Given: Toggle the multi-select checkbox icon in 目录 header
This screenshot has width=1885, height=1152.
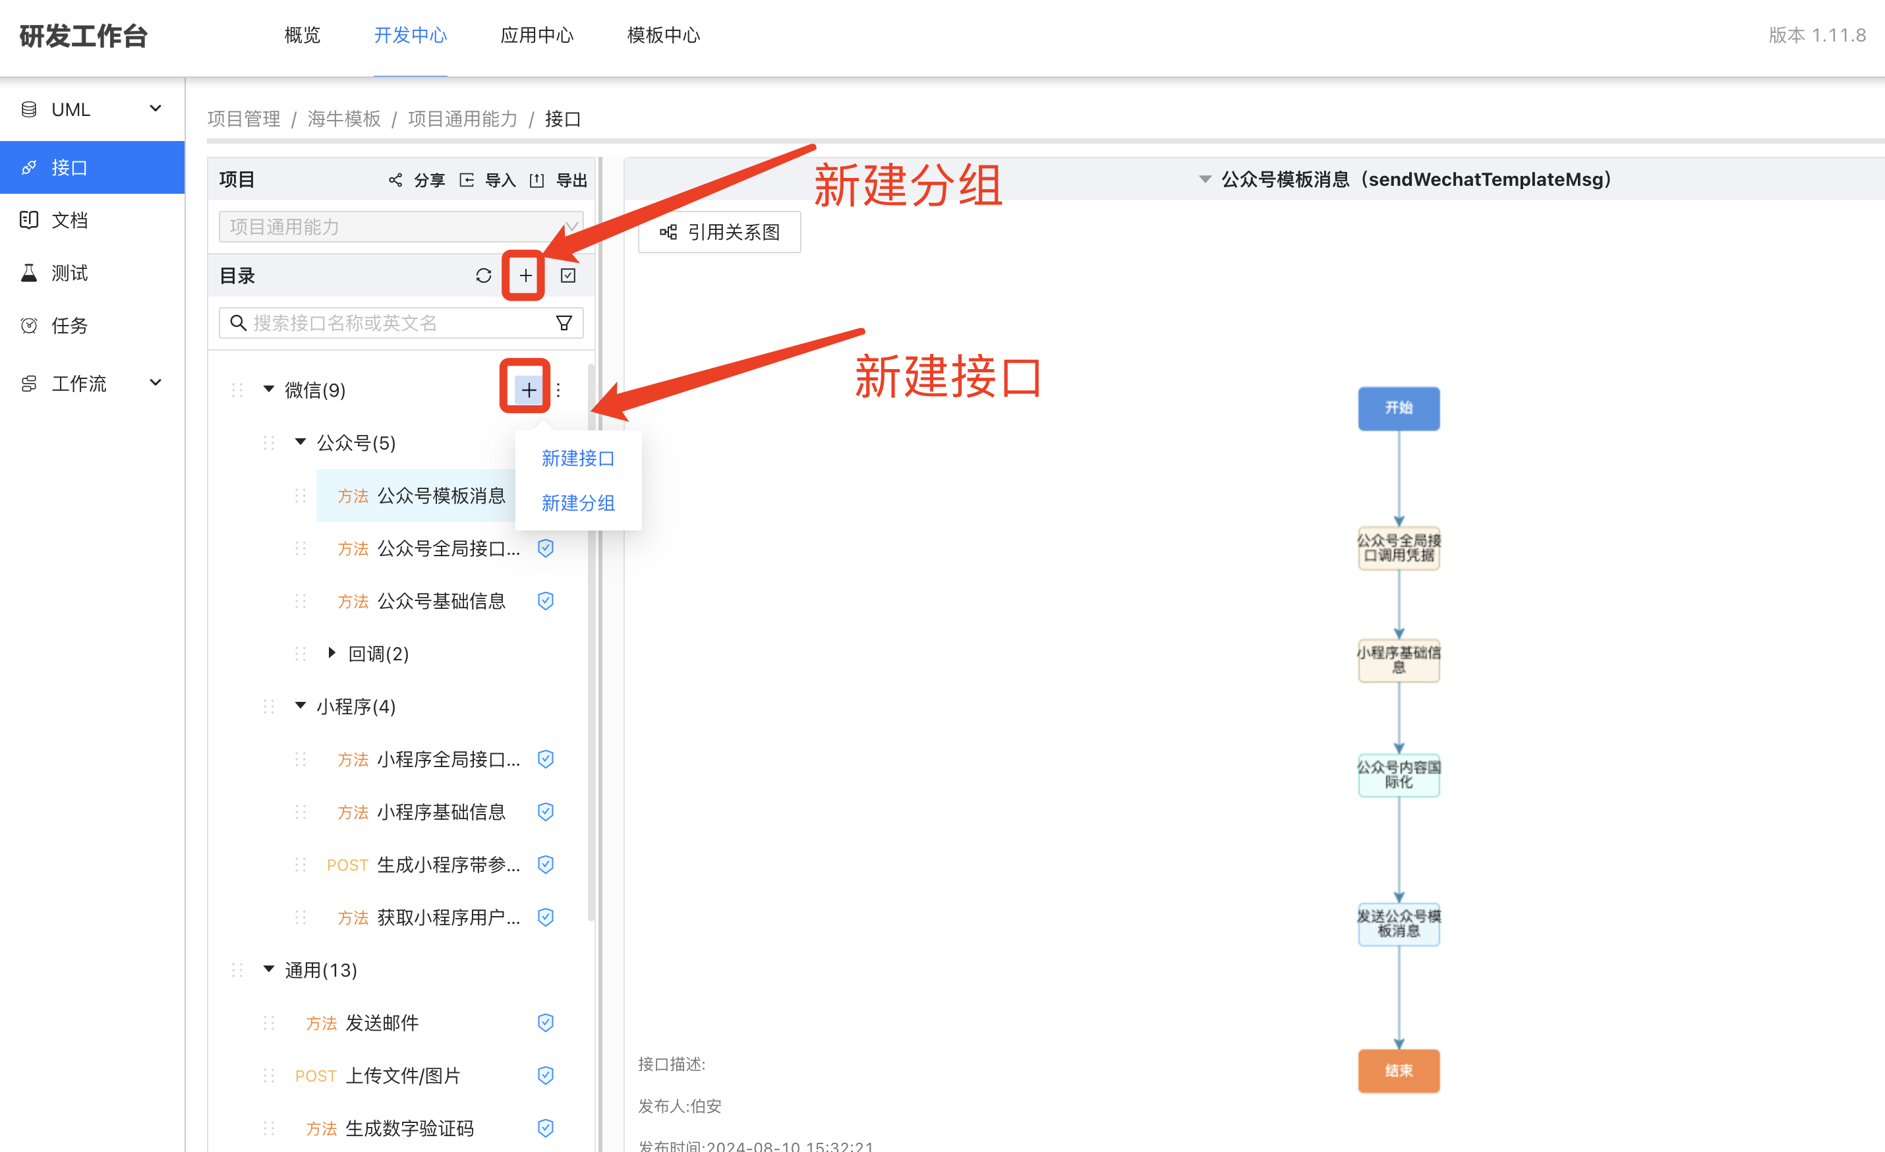Looking at the screenshot, I should [x=567, y=275].
